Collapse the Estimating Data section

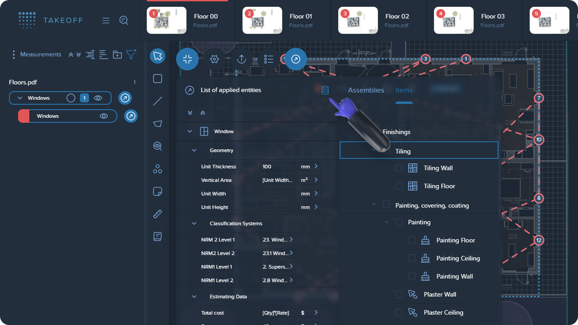[194, 297]
